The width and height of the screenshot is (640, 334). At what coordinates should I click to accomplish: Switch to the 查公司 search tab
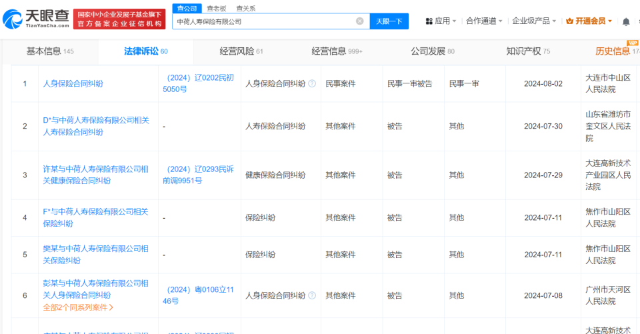point(187,8)
